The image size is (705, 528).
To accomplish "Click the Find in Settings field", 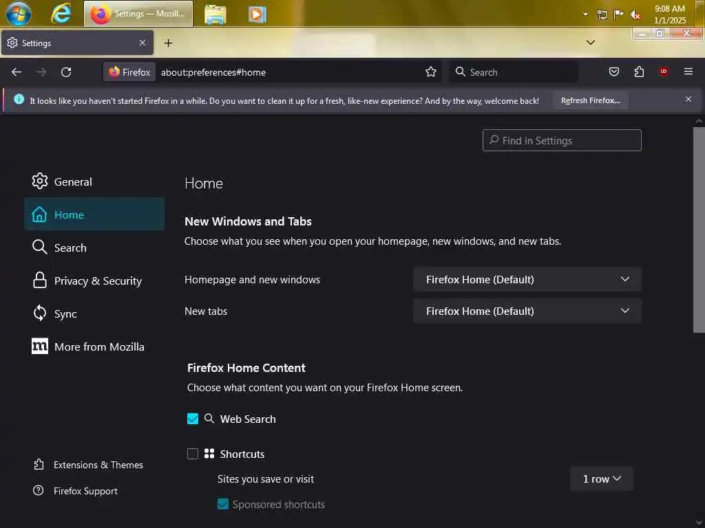I will tap(562, 140).
